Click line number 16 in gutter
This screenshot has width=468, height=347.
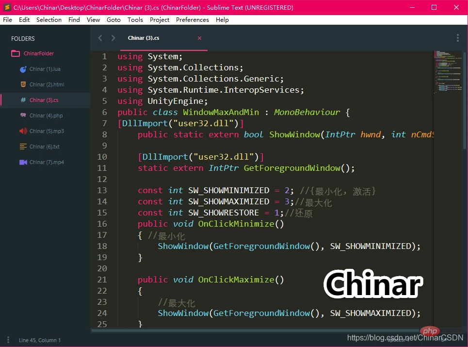coord(102,224)
